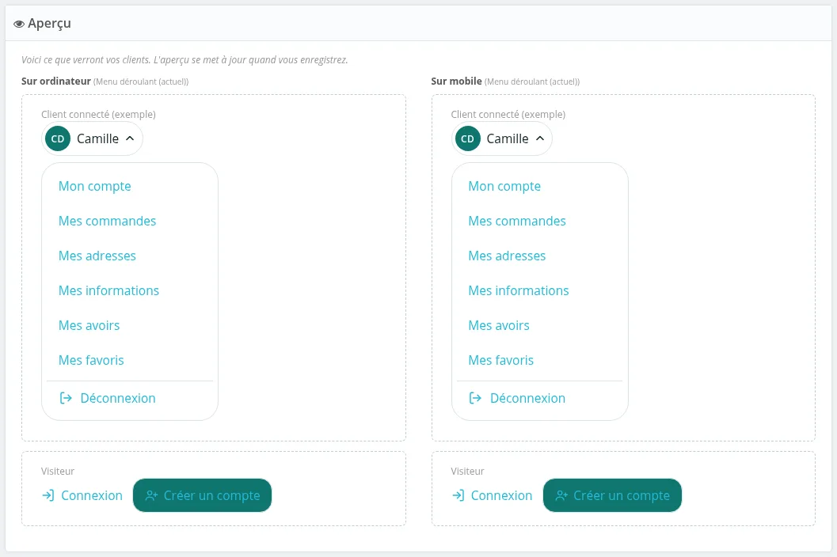This screenshot has height=557, width=837.
Task: Click the eye icon beside Aperçu
Action: 19,24
